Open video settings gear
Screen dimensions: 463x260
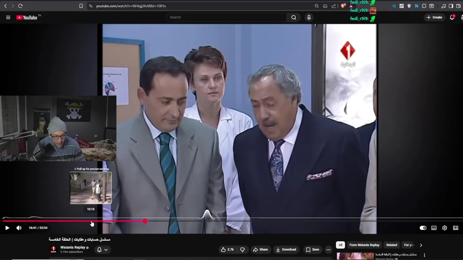pos(445,228)
